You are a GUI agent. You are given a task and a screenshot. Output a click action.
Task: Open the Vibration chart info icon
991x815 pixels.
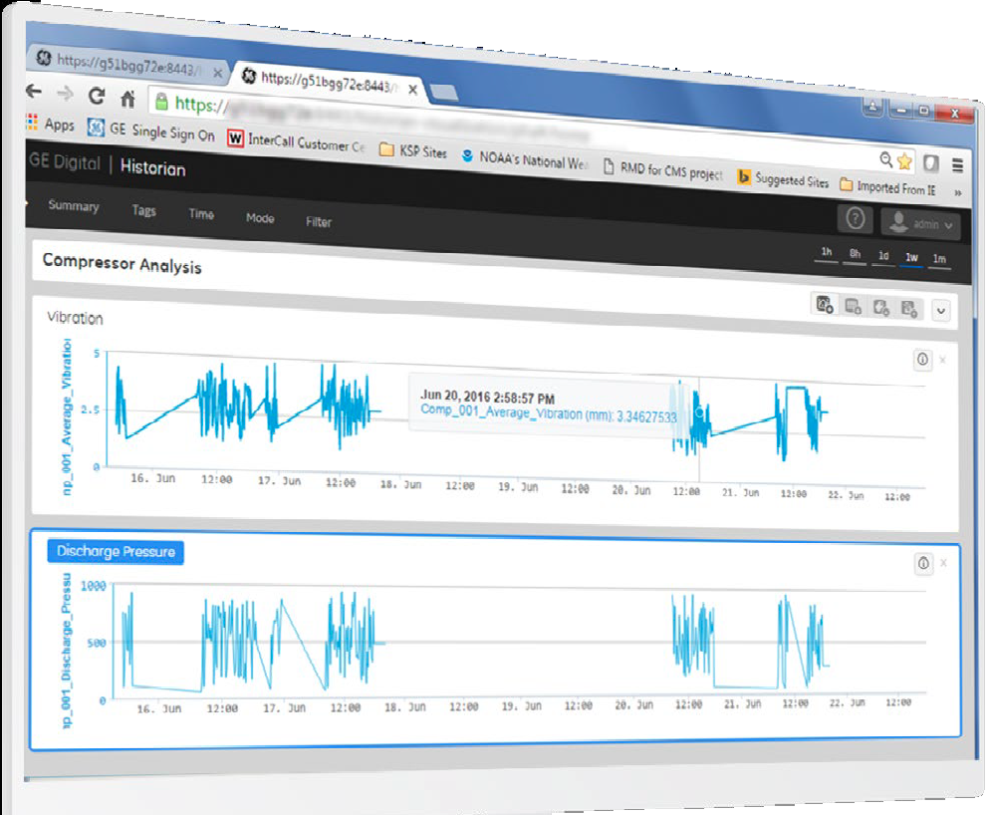coord(921,360)
